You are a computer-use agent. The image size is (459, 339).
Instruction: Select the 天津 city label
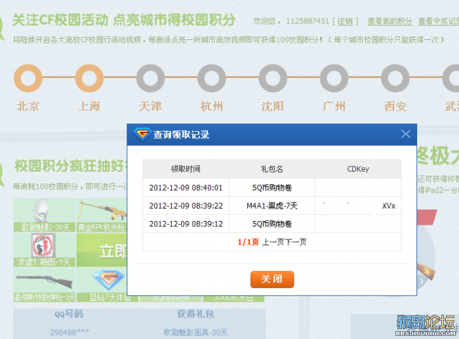(x=150, y=106)
